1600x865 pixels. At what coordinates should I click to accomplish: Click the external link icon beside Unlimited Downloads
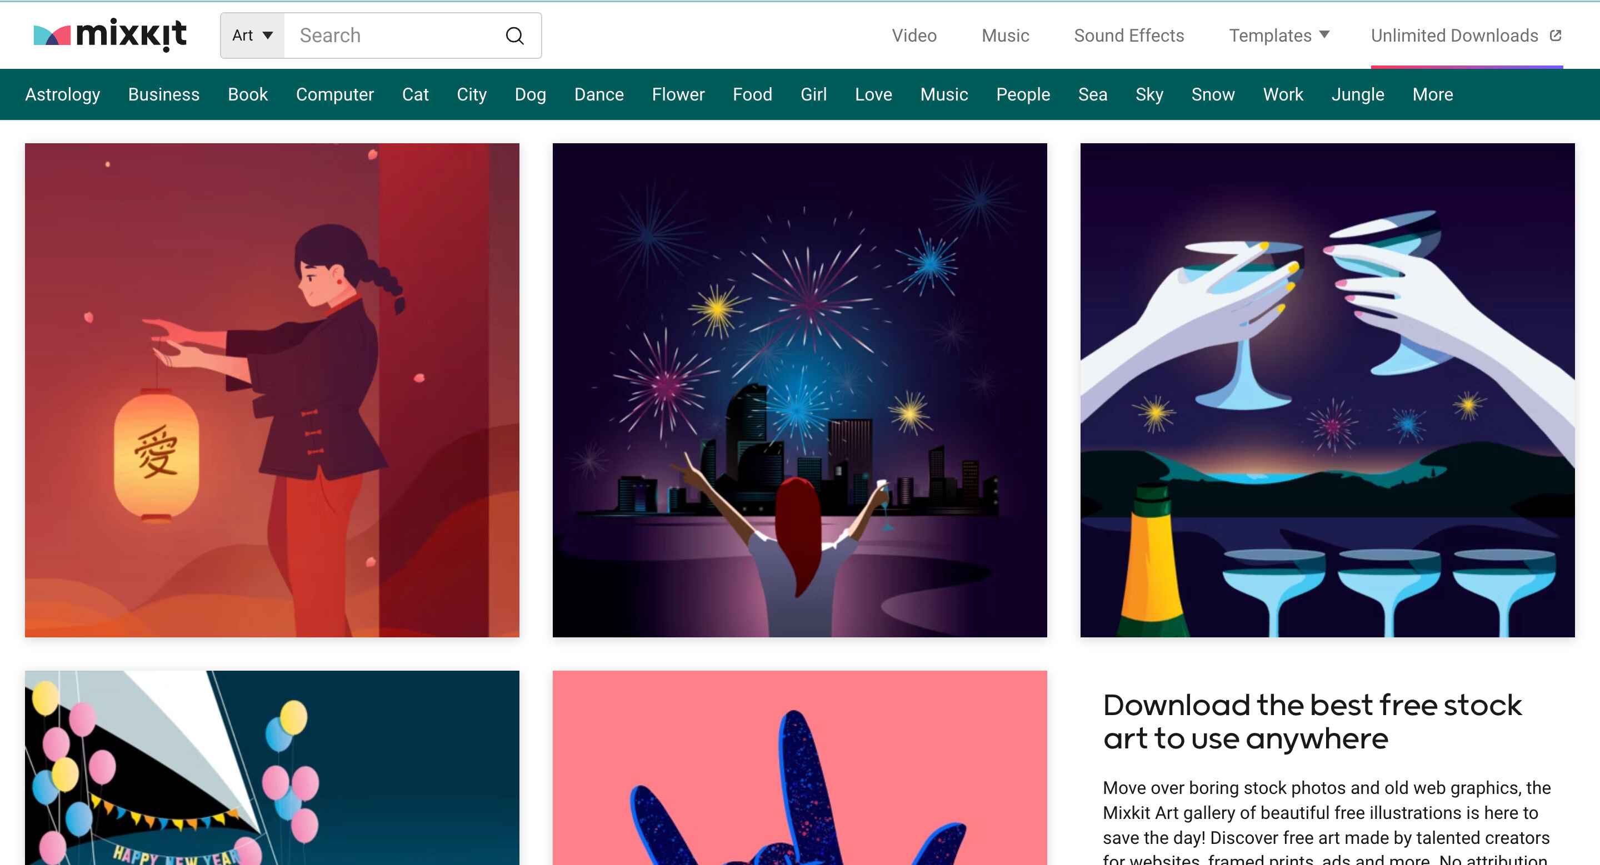coord(1554,36)
